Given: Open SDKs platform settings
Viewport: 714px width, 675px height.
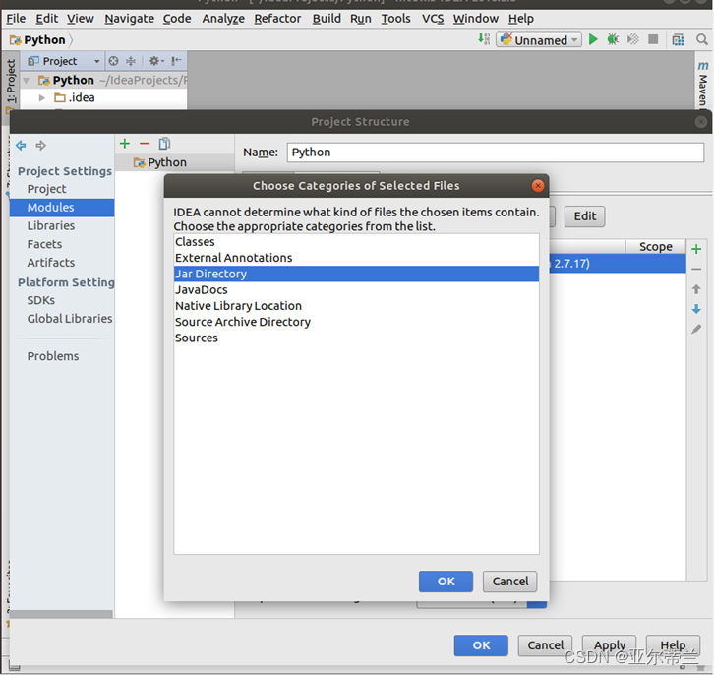Looking at the screenshot, I should pos(41,300).
